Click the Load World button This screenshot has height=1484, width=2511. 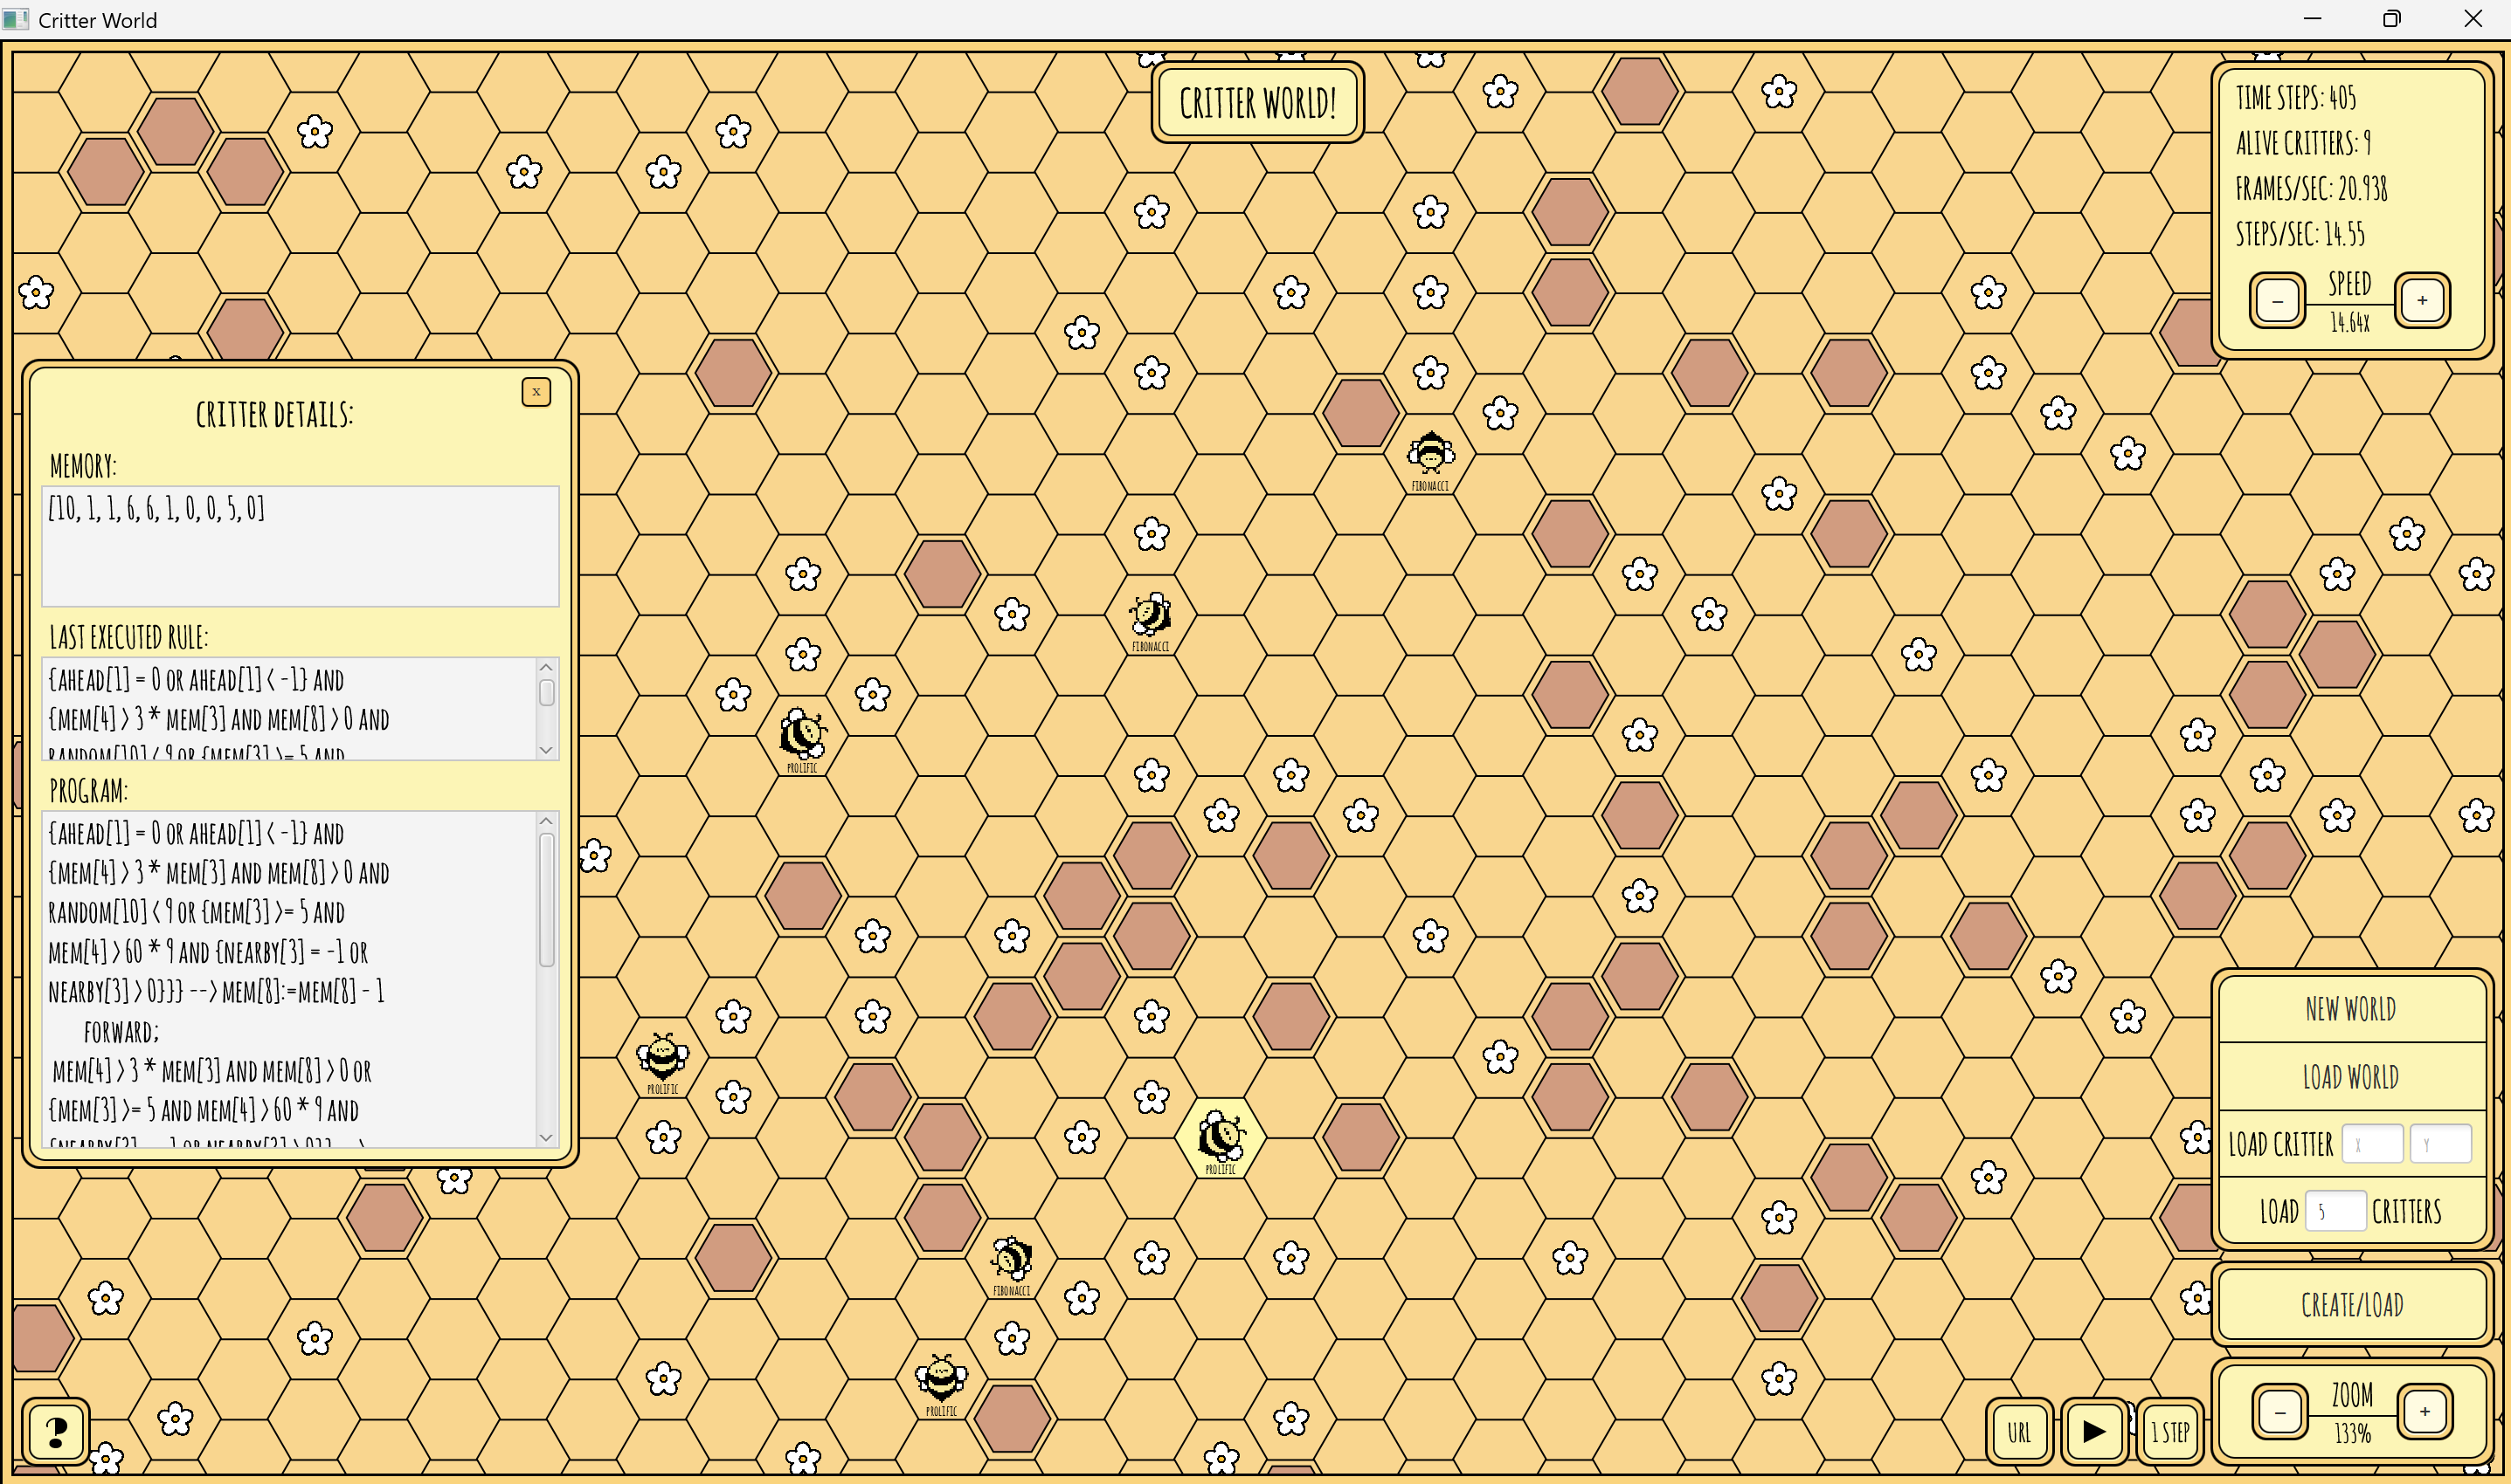click(x=2351, y=1076)
